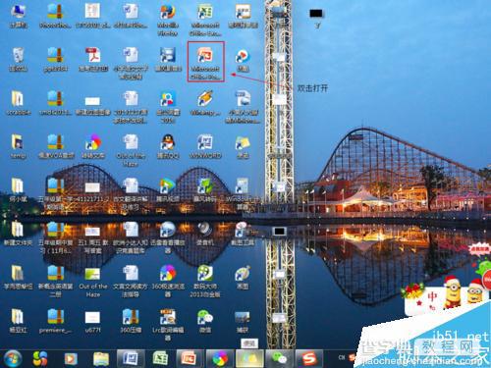Select the Out of the Haze Word document icon
Viewport: 491px width, 368px height.
coord(131,150)
